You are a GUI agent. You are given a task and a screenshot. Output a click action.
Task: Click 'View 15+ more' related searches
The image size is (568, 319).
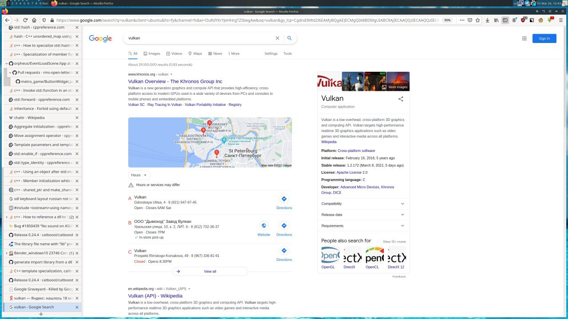pyautogui.click(x=394, y=241)
